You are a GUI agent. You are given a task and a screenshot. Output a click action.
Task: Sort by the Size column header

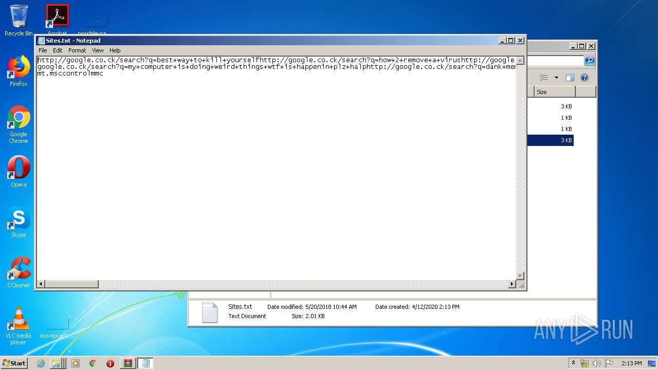[x=554, y=92]
